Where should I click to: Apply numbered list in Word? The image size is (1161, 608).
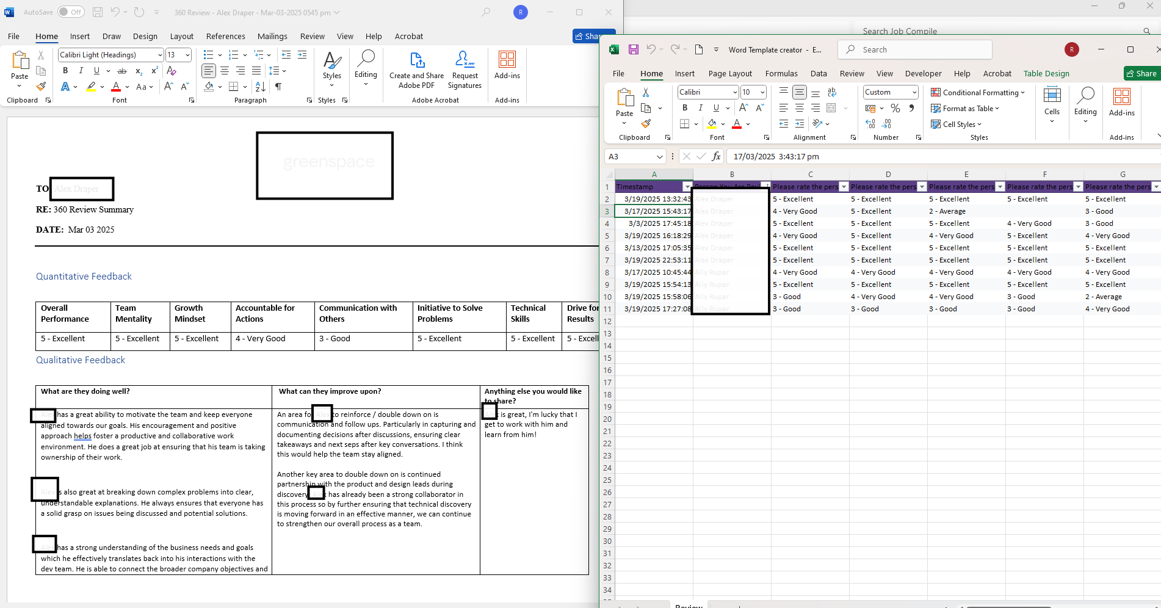tap(233, 55)
